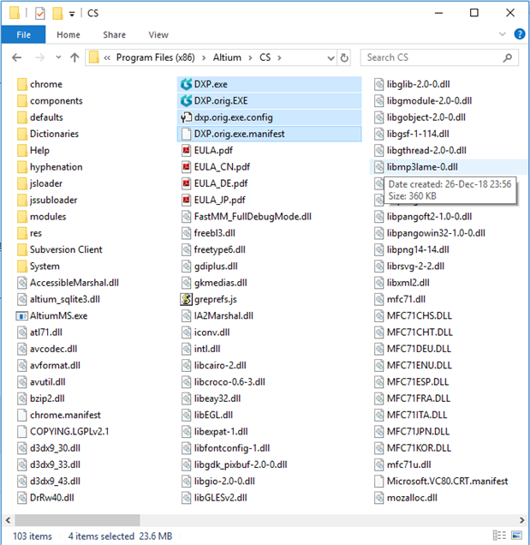Select the file libxml2.dll
530x545 pixels.
(x=402, y=283)
